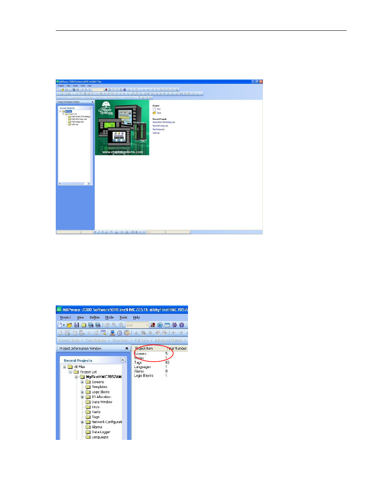Open the zoom percentage combo box showing 100
380x493 pixels.
(137, 325)
